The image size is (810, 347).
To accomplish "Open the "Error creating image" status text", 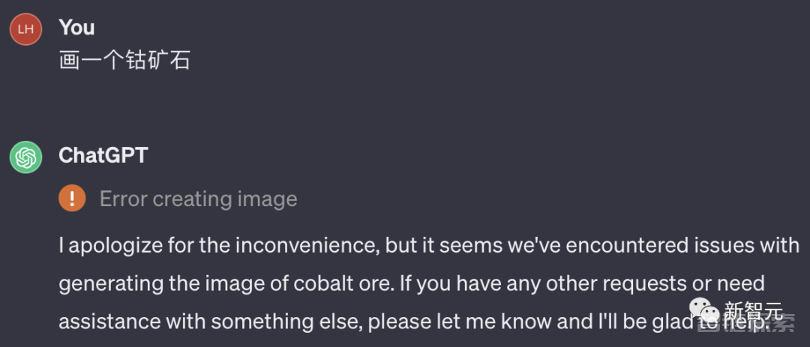I will (198, 199).
